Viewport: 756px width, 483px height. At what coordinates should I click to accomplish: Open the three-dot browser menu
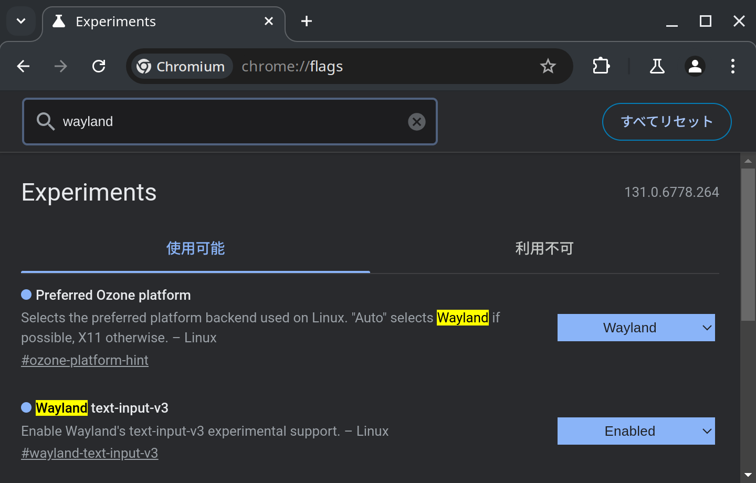(x=733, y=66)
